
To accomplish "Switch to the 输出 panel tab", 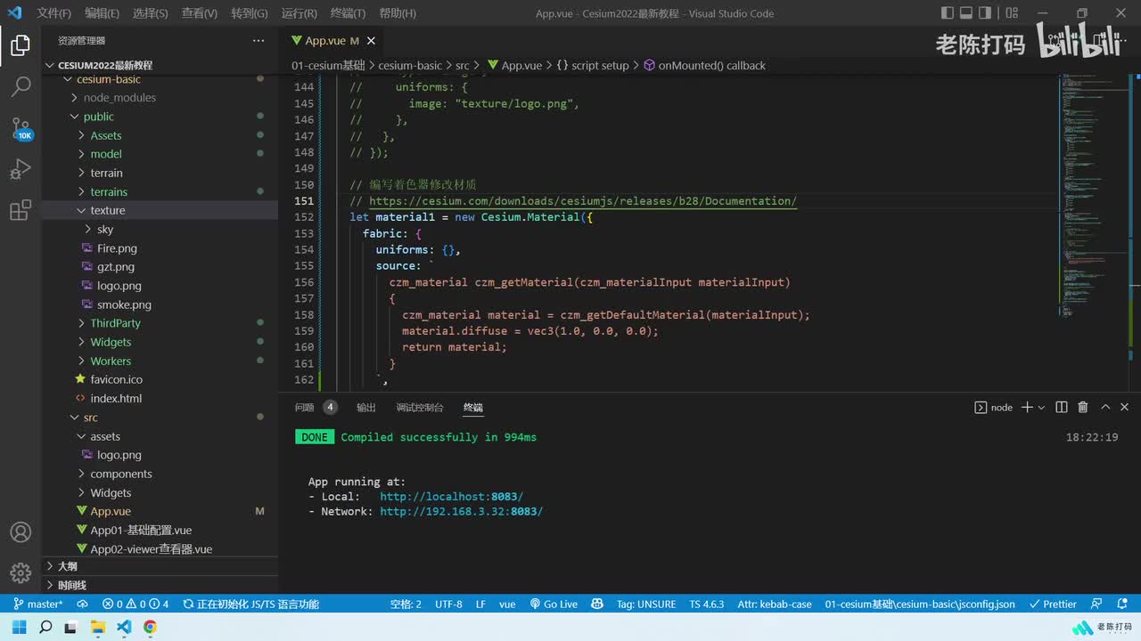I will tap(366, 408).
